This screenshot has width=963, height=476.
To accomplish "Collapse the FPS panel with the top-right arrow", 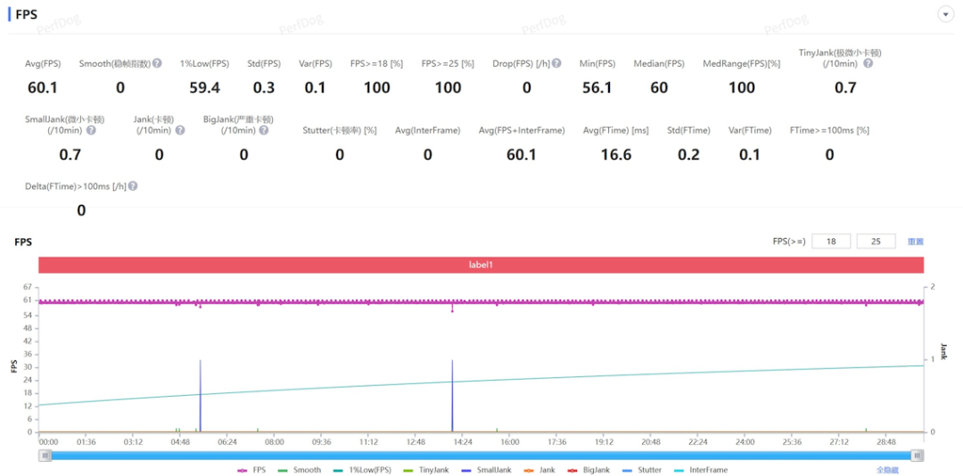I will (x=944, y=15).
